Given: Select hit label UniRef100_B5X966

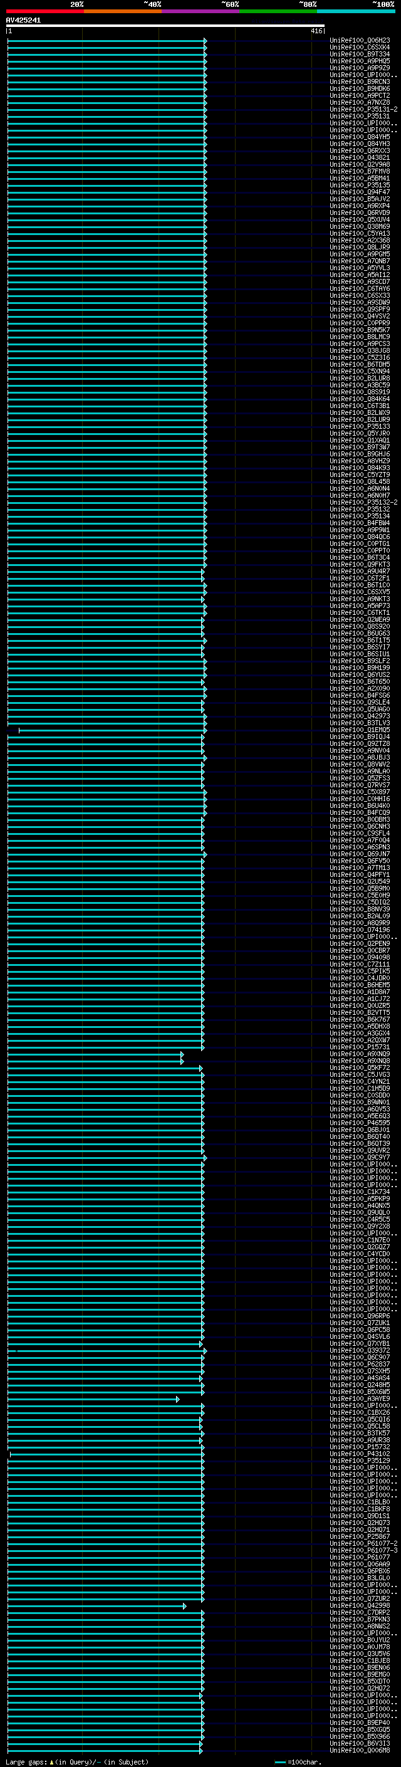Looking at the screenshot, I should [360, 1737].
